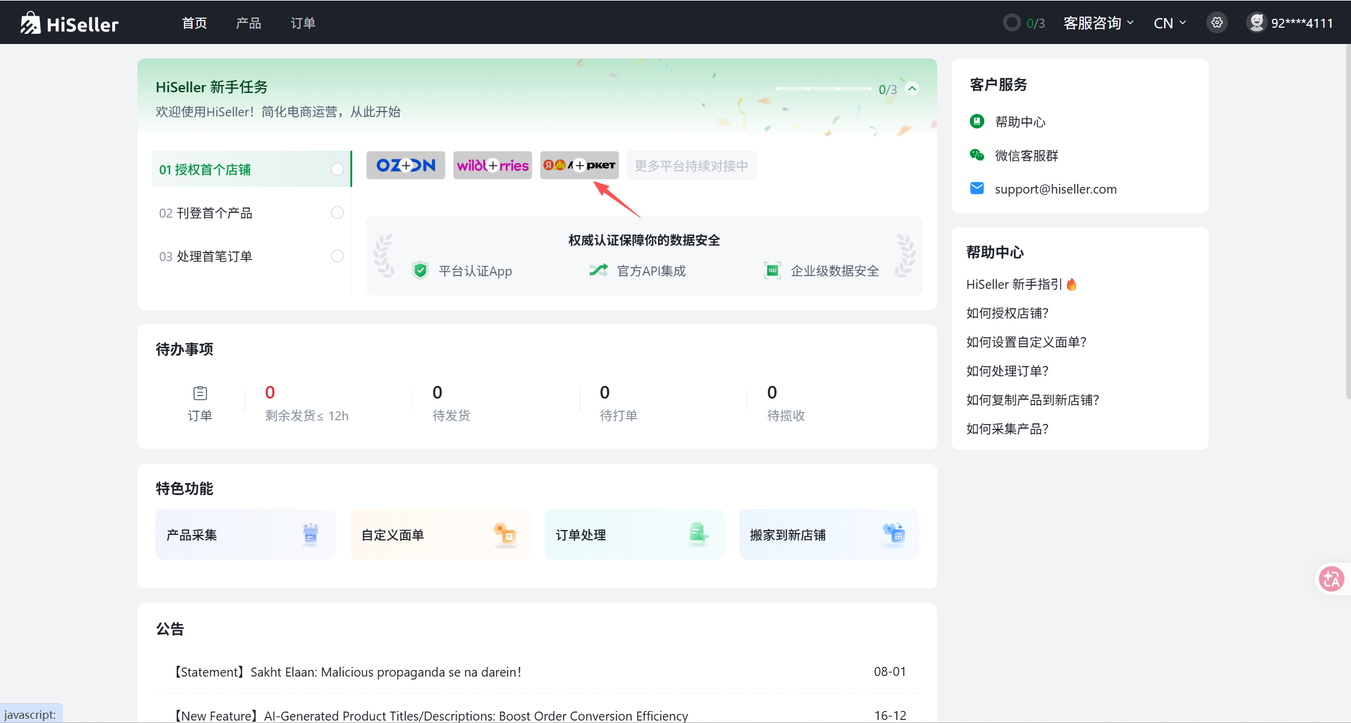Select the 刊登首个产品 task circle
The width and height of the screenshot is (1351, 723).
[337, 213]
